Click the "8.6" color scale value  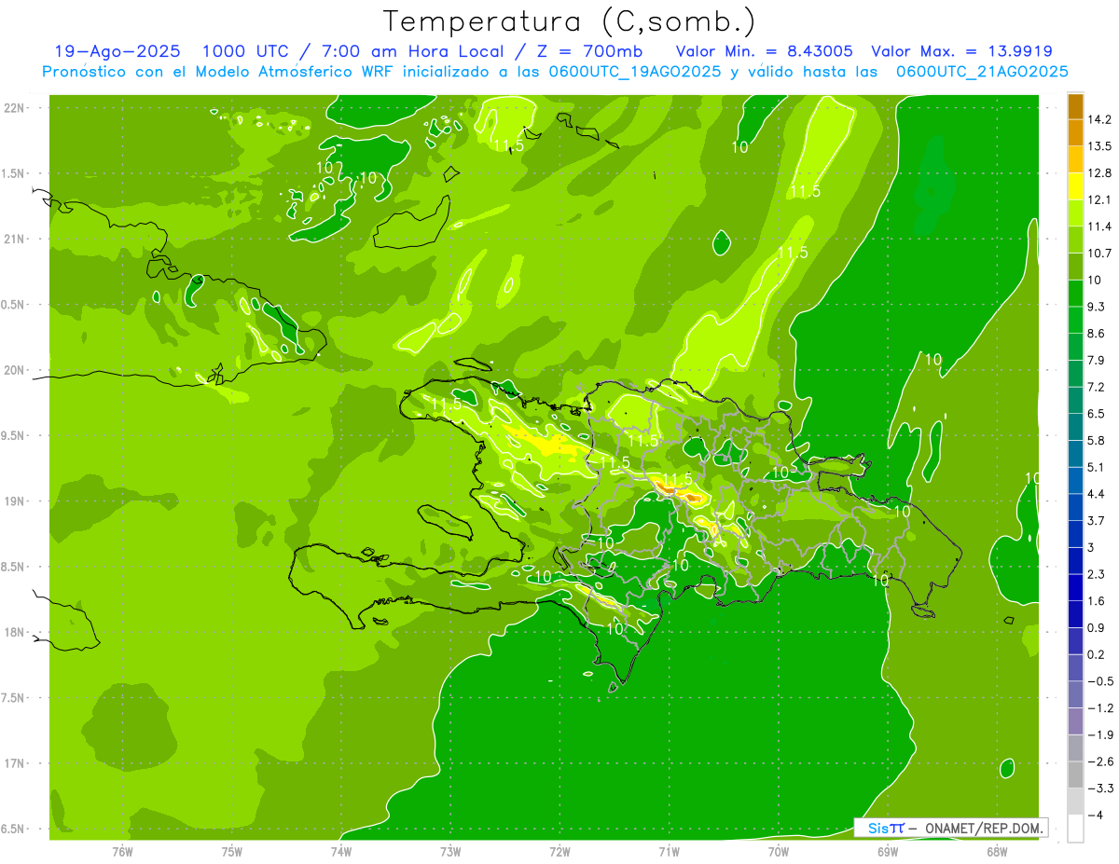1096,334
